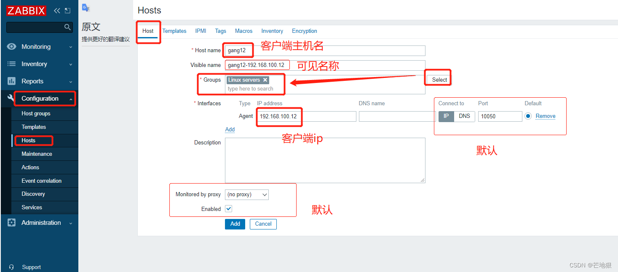Open Hosts in the sidebar

coord(45,141)
